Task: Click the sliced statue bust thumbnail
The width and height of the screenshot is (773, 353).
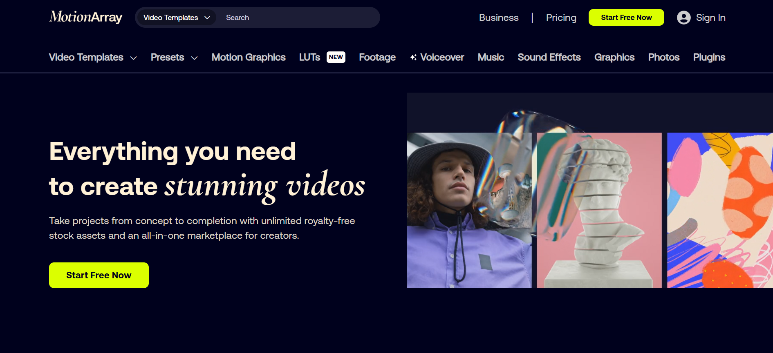Action: point(599,211)
